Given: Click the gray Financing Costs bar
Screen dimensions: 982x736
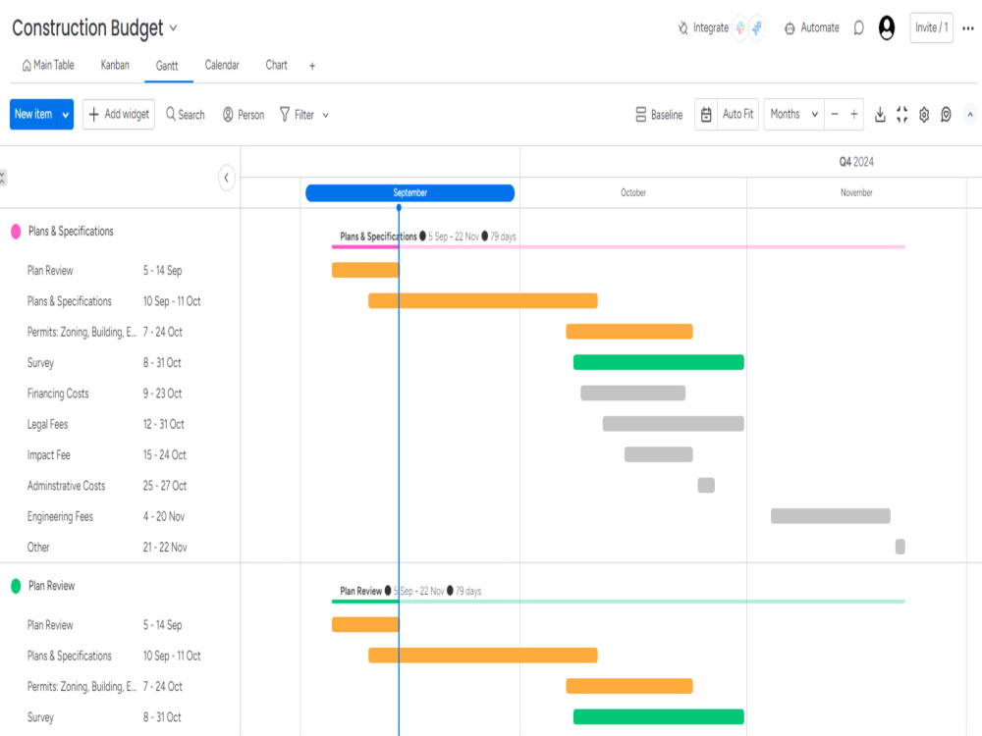Looking at the screenshot, I should 632,394.
